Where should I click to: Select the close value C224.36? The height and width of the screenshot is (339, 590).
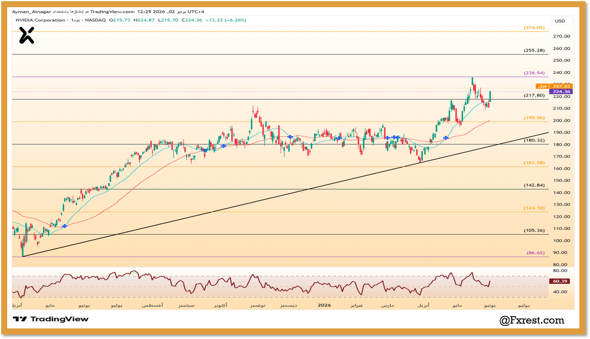tap(192, 20)
